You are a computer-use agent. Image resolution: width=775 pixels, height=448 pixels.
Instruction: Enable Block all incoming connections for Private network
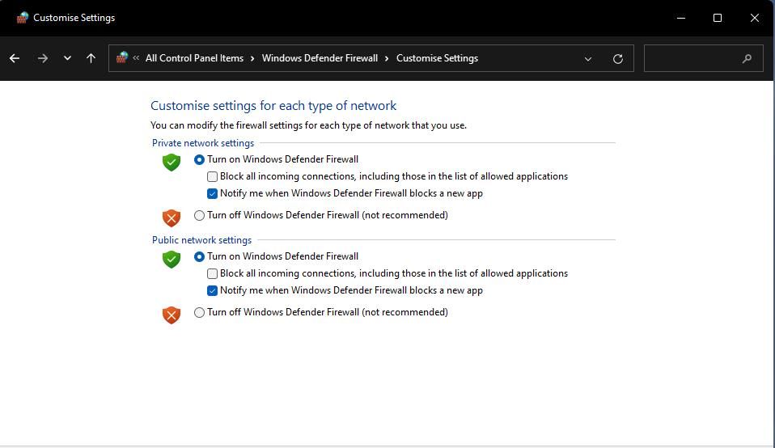click(213, 176)
